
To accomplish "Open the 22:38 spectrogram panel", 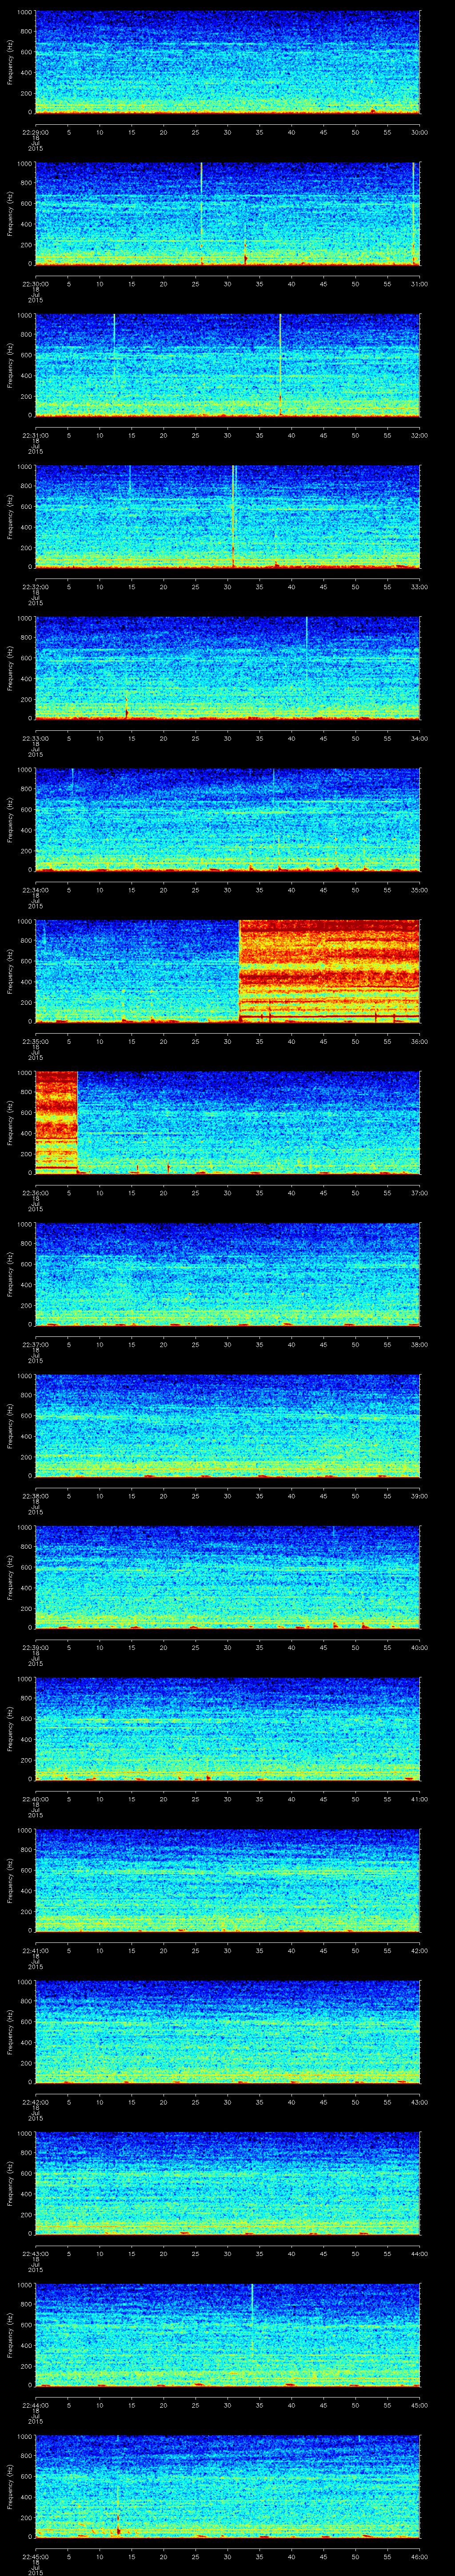I will [227, 1425].
